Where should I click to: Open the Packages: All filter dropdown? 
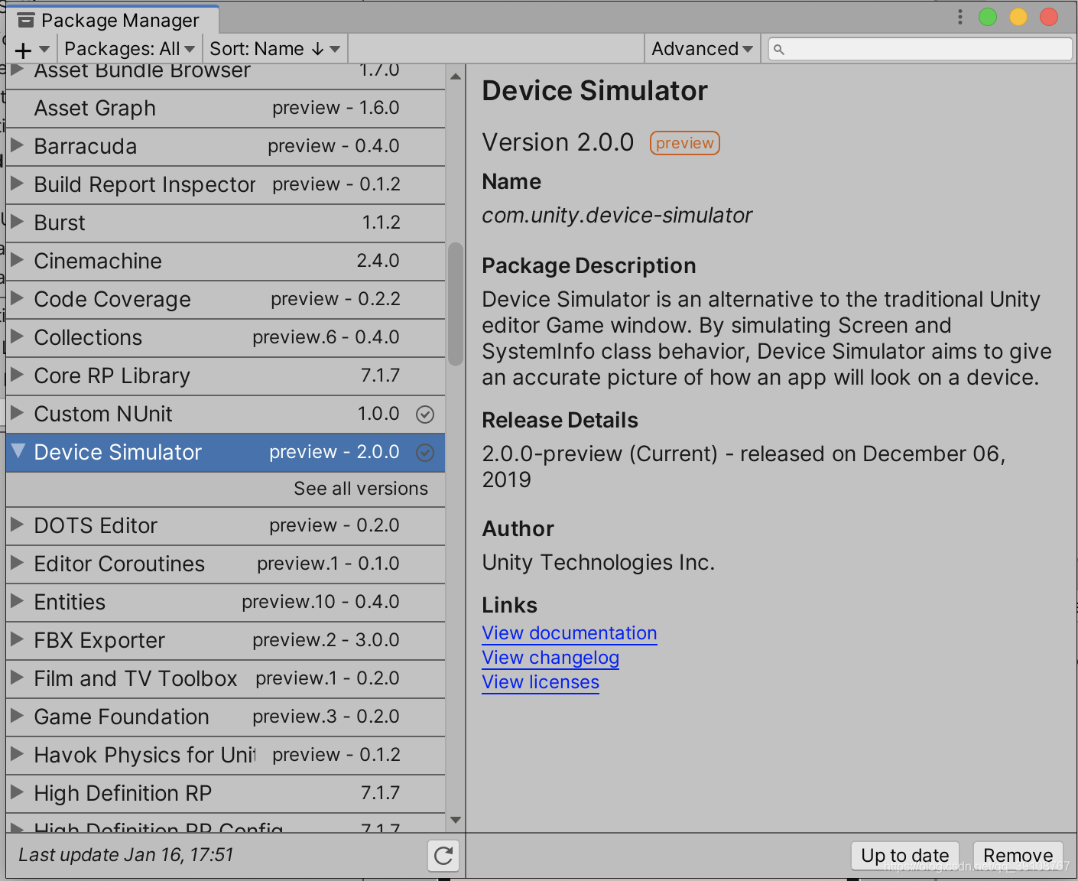point(130,49)
